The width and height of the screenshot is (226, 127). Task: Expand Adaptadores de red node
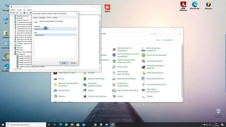pyautogui.click(x=13, y=16)
